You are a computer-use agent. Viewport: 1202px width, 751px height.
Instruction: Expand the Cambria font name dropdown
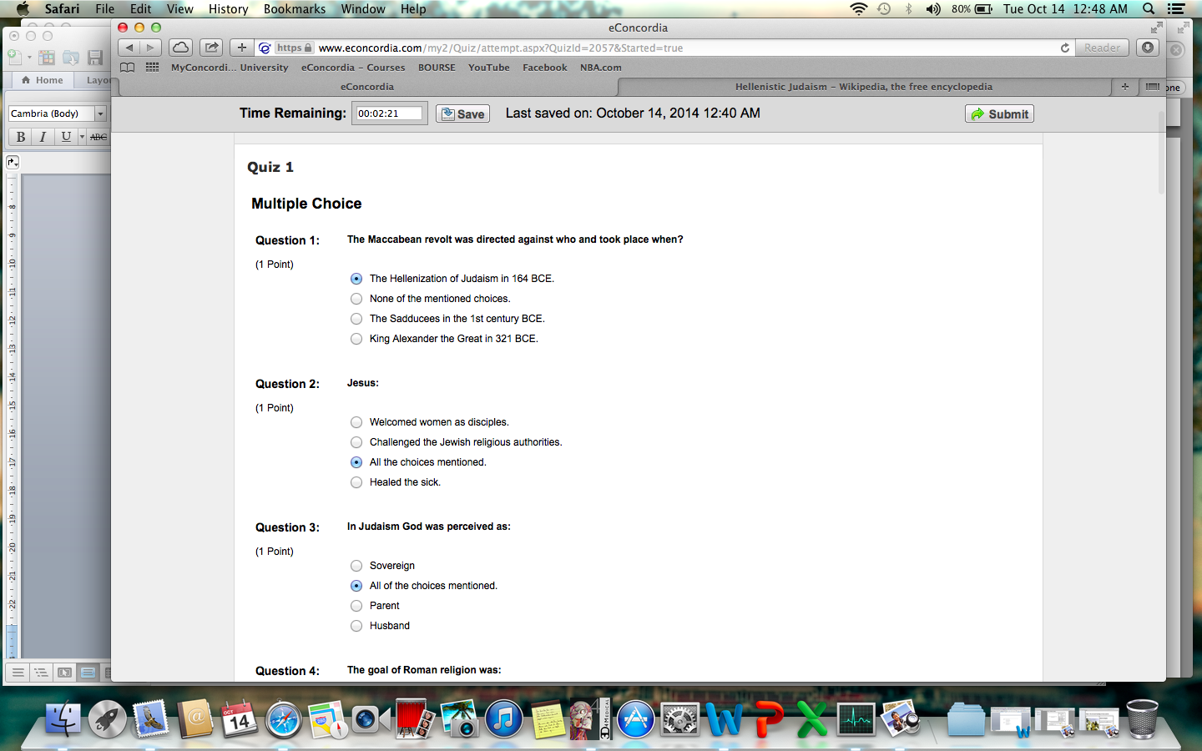click(x=100, y=113)
